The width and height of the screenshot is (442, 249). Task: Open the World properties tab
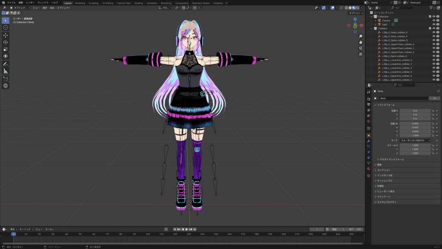369,121
